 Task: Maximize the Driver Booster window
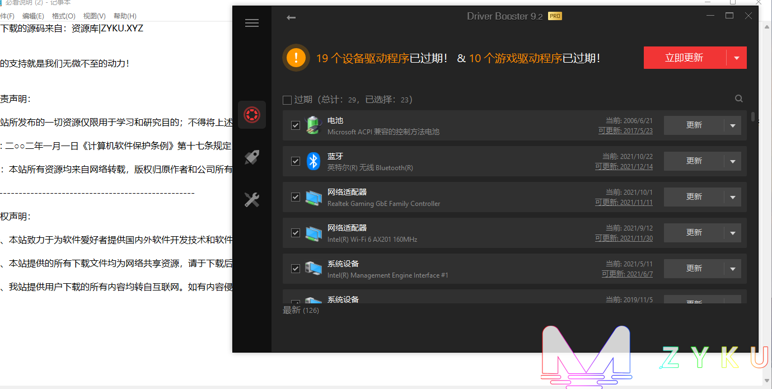[729, 16]
